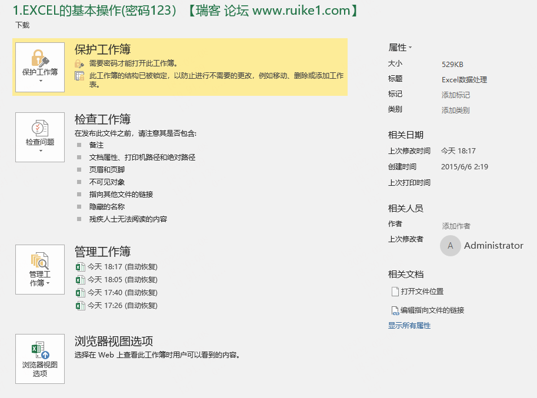Expand the 保护工作簿 dropdown arrow
Screen dimensions: 537x398
coord(41,81)
